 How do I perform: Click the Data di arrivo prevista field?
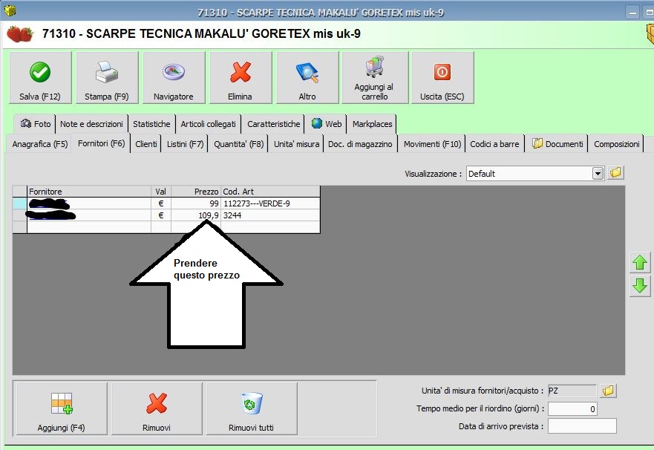click(x=582, y=426)
